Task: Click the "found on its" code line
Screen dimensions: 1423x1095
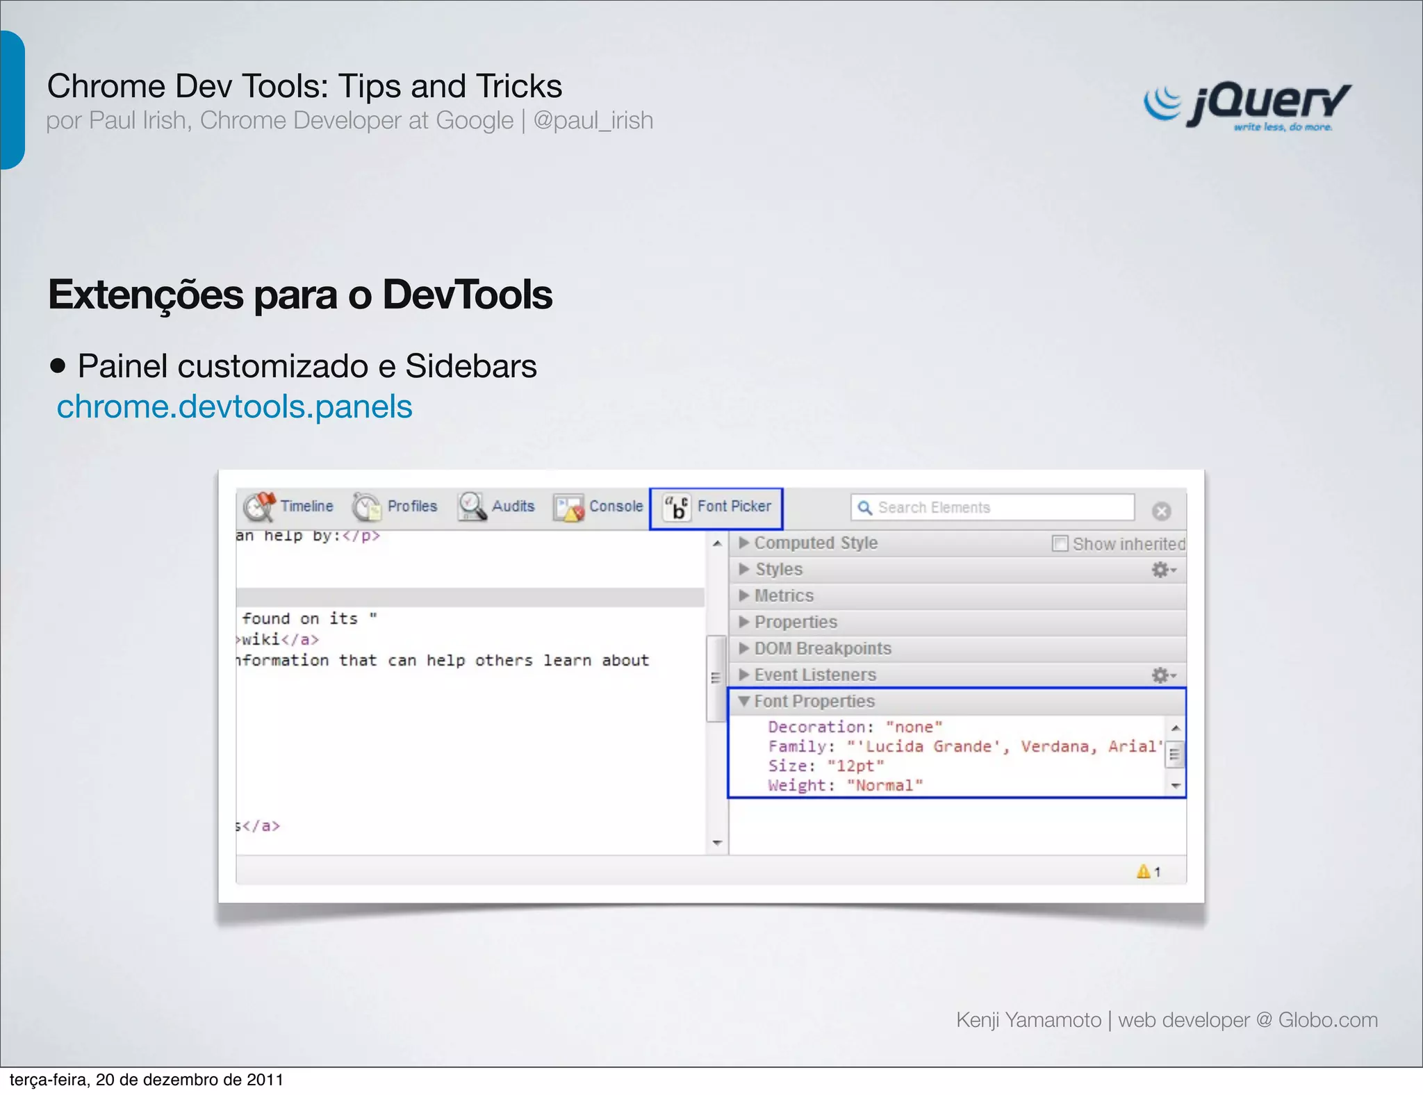Action: (309, 619)
